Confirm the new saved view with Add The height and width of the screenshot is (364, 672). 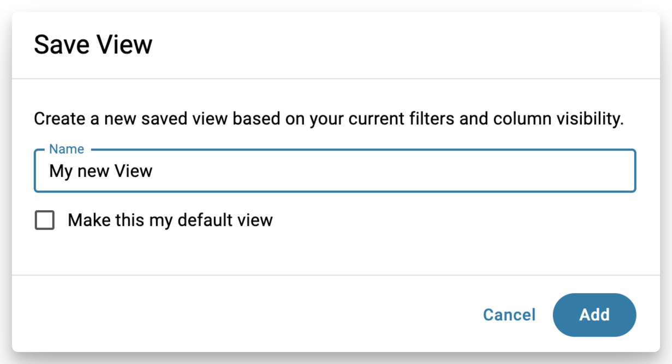(594, 315)
